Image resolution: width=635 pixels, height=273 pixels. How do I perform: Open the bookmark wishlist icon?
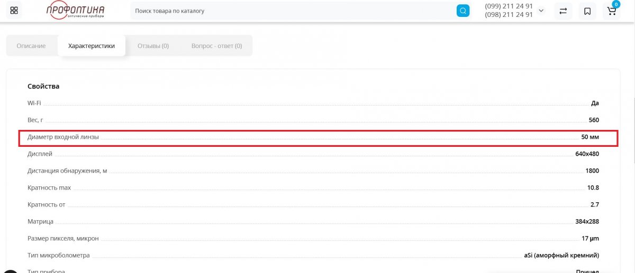pyautogui.click(x=587, y=11)
